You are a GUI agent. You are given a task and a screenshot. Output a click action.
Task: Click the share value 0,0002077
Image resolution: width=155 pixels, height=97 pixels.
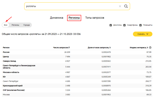106,72
